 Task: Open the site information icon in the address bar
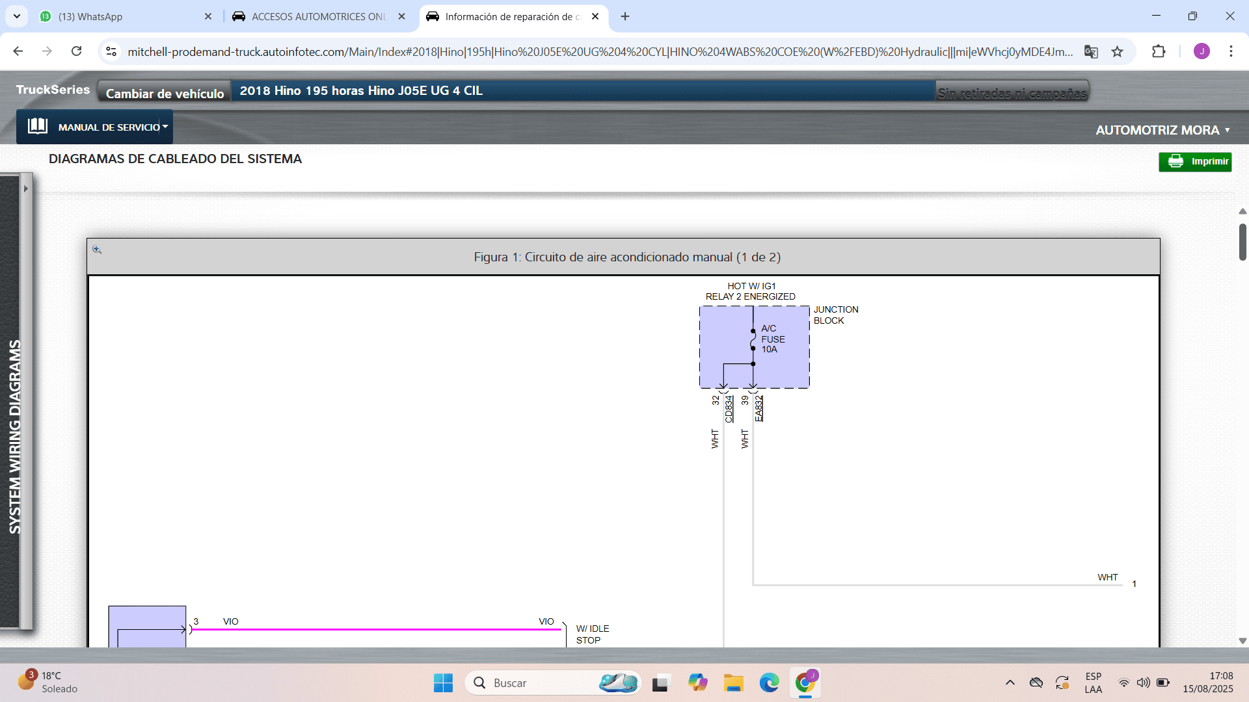111,52
